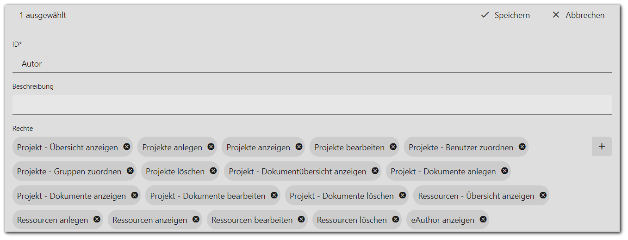Remove 'Ressourcen bearbeiten' chip with x icon
This screenshot has width=628, height=240.
point(301,219)
